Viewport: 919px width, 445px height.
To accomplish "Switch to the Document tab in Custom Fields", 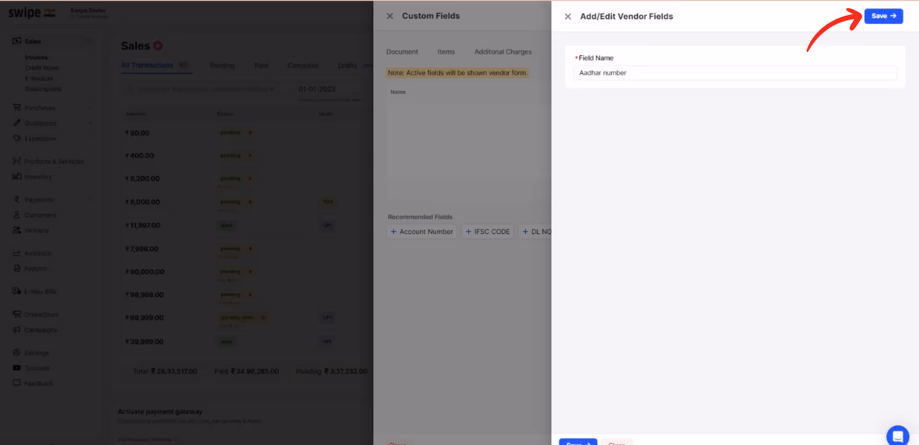I will click(402, 52).
